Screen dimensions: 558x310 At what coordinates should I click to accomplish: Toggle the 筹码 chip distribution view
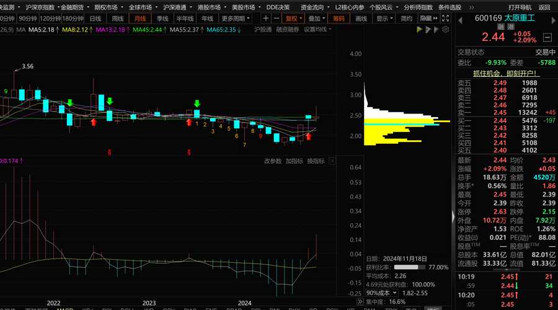(x=339, y=19)
